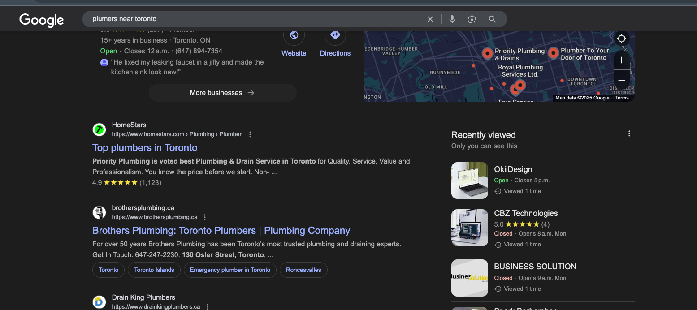Click the Terms link on the map
Viewport: 697px width, 310px height.
pyautogui.click(x=622, y=98)
